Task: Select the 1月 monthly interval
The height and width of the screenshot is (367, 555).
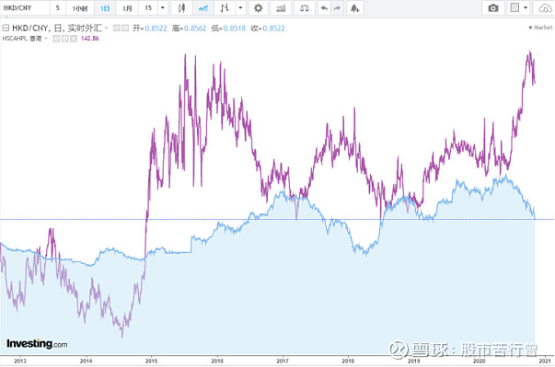Action: pyautogui.click(x=127, y=7)
